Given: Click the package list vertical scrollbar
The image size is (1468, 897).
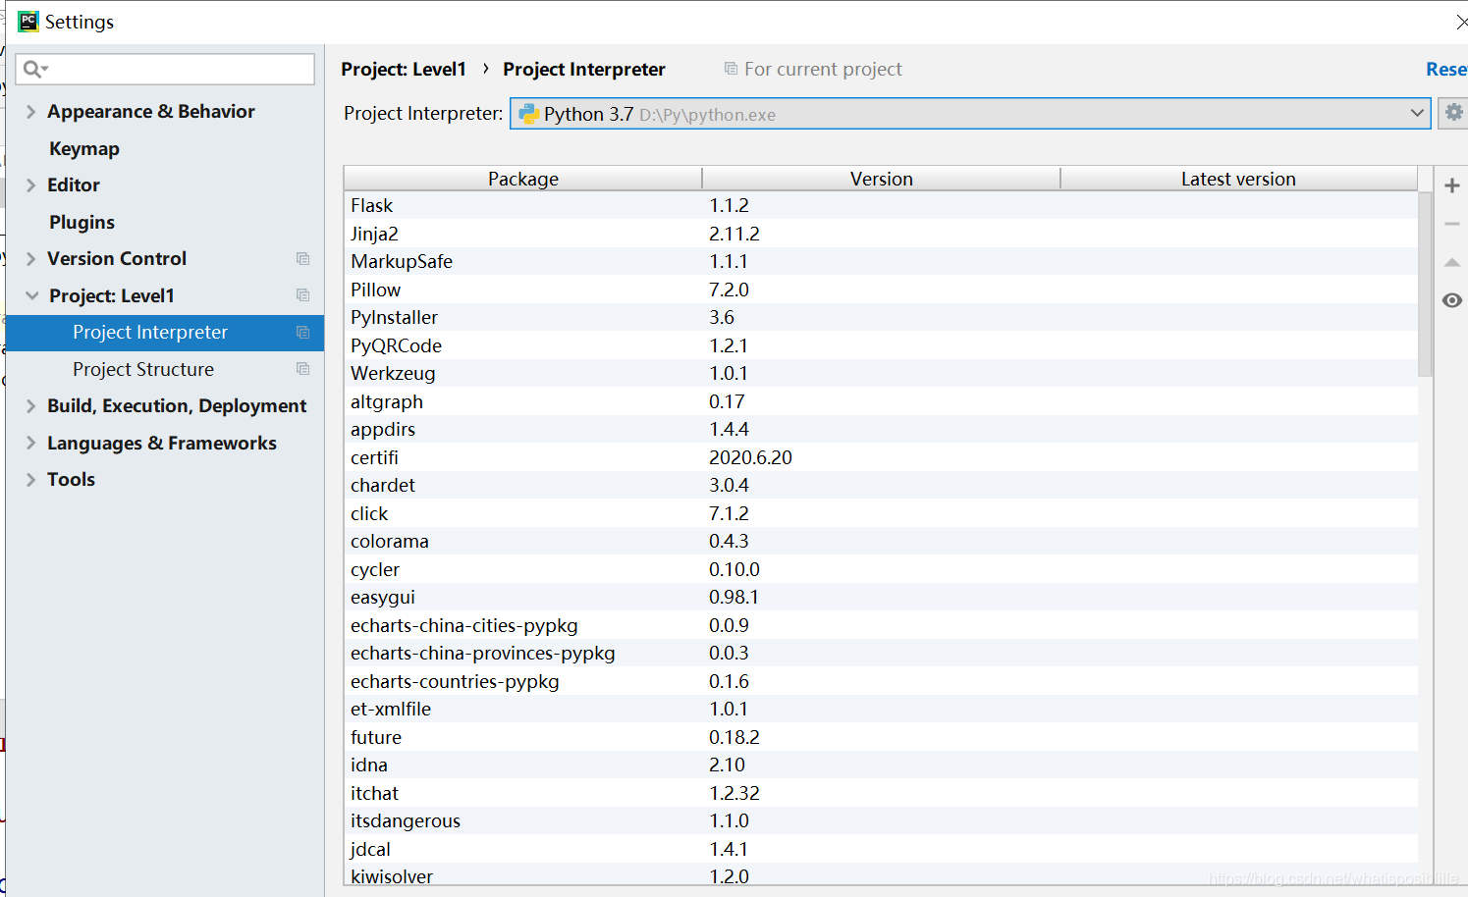Looking at the screenshot, I should point(1426,285).
